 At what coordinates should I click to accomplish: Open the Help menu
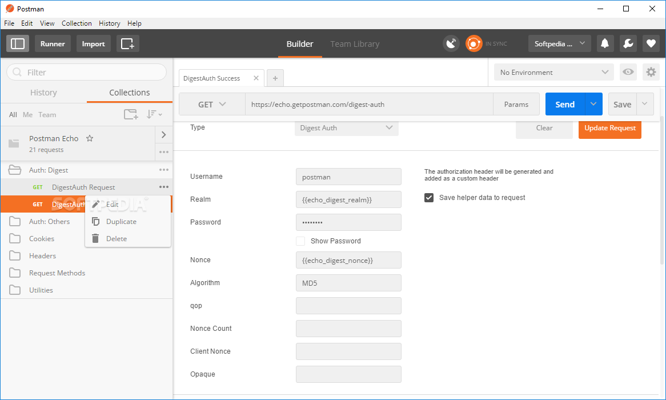pyautogui.click(x=134, y=23)
